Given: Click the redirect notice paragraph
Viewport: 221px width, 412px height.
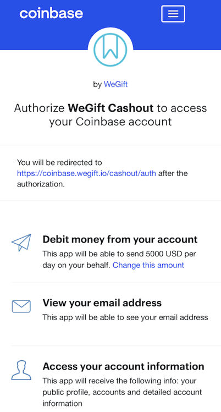Looking at the screenshot, I should click(x=102, y=173).
